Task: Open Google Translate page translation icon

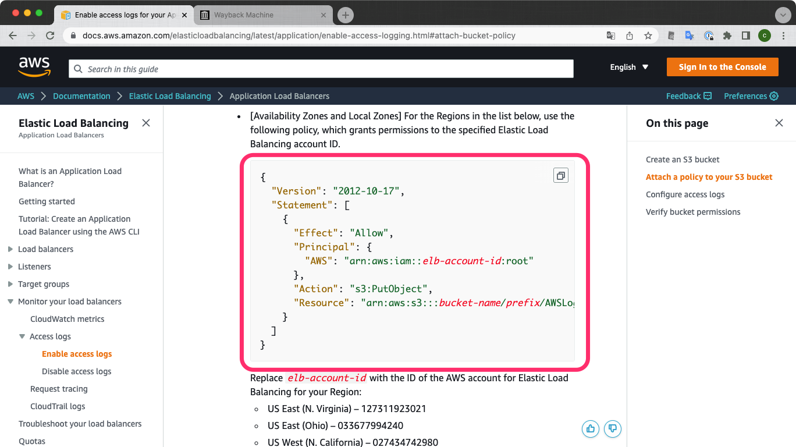Action: click(x=610, y=36)
